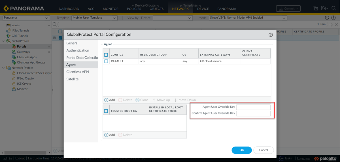This screenshot has width=340, height=162.
Task: Open the Mode dropdown selector
Action: 248,18
